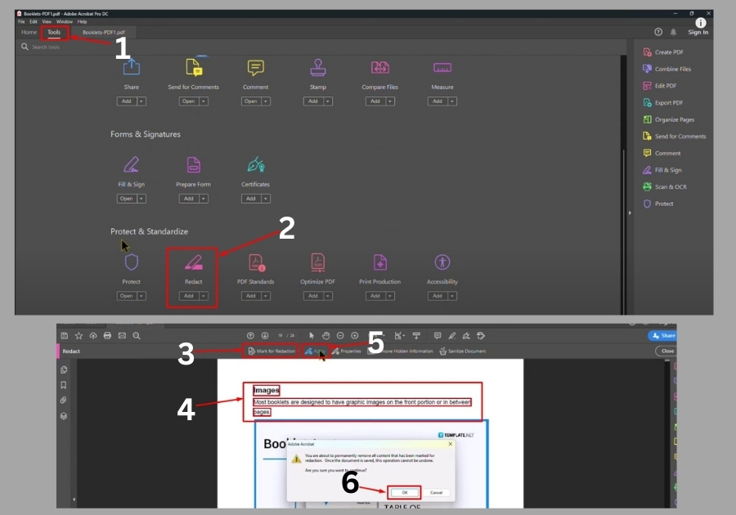Click Edit PDF in the right shortcuts pane
The width and height of the screenshot is (736, 515).
pos(659,86)
